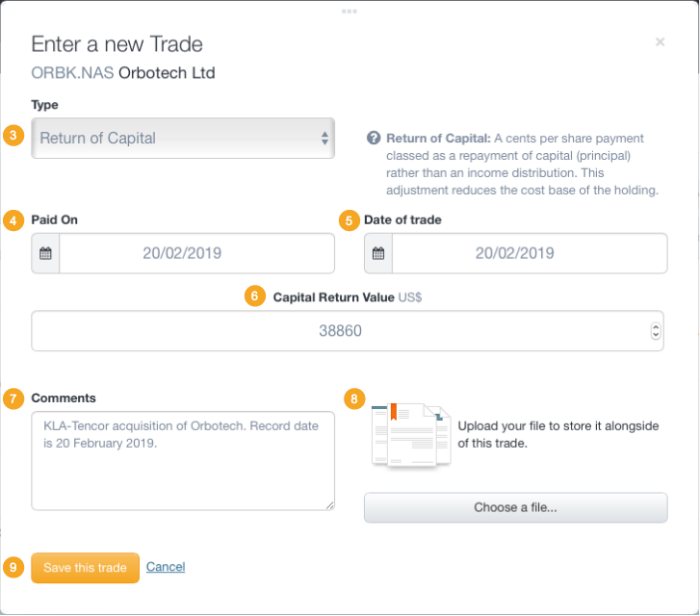The width and height of the screenshot is (700, 616).
Task: Click the Cancel link
Action: pos(166,567)
